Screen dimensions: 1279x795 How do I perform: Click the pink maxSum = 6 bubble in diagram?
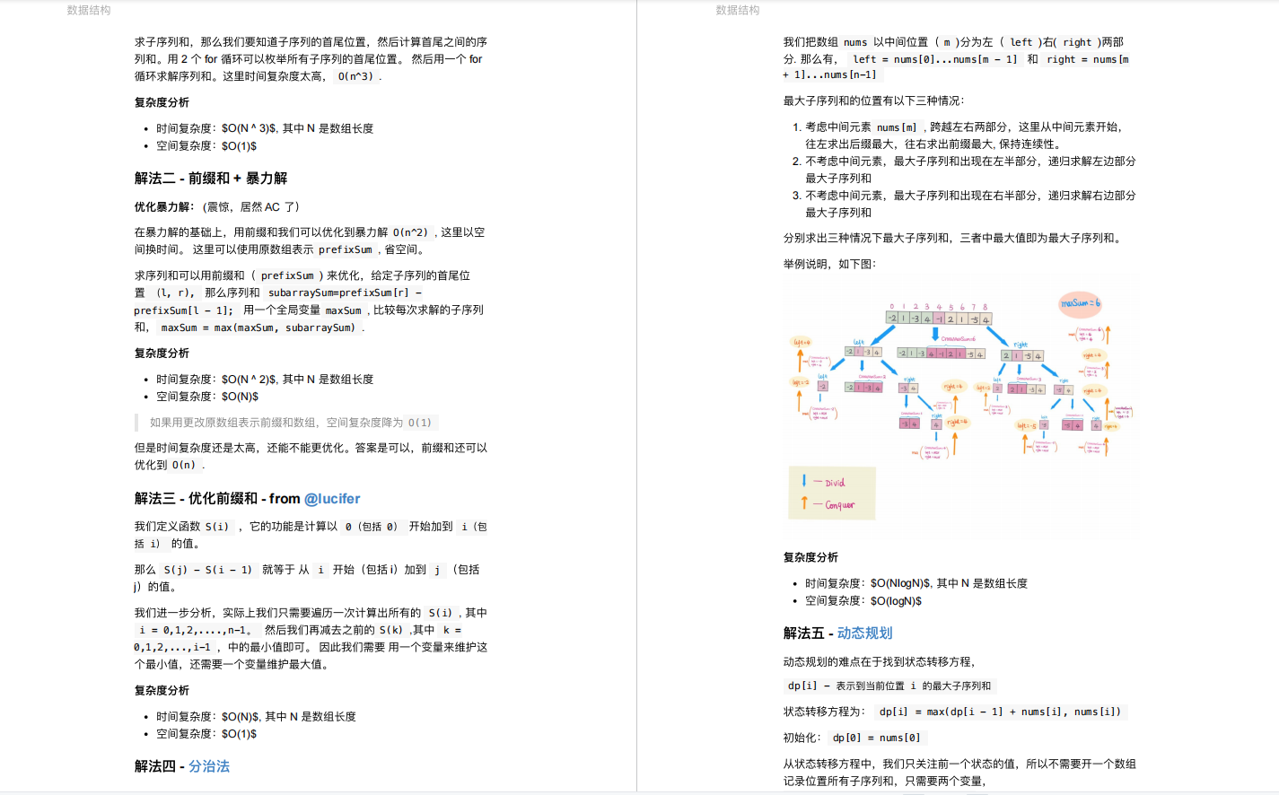coord(1080,303)
